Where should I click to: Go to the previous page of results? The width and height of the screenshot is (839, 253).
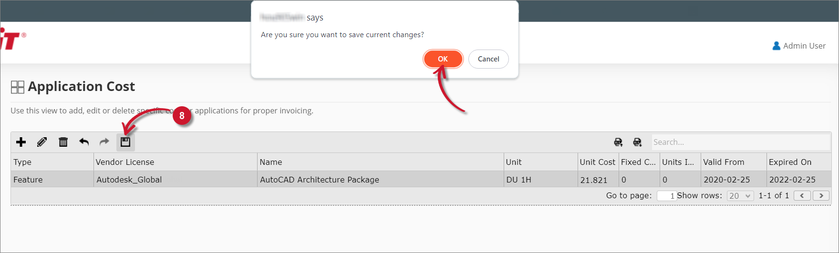(x=802, y=196)
